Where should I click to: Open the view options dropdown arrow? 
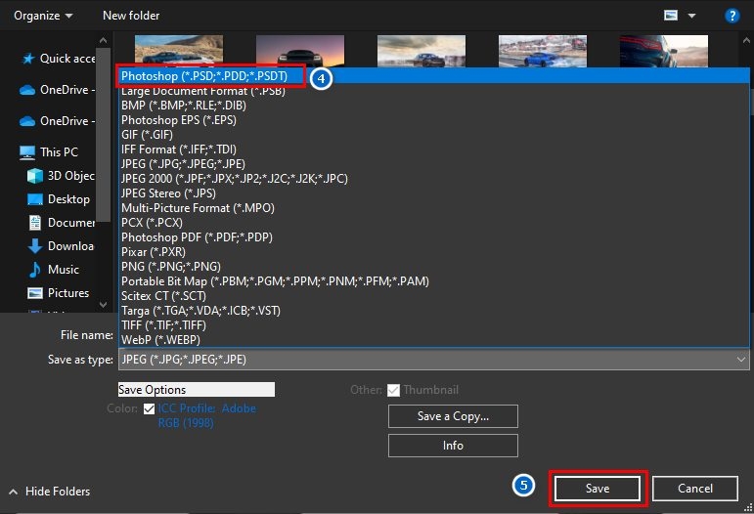click(691, 16)
